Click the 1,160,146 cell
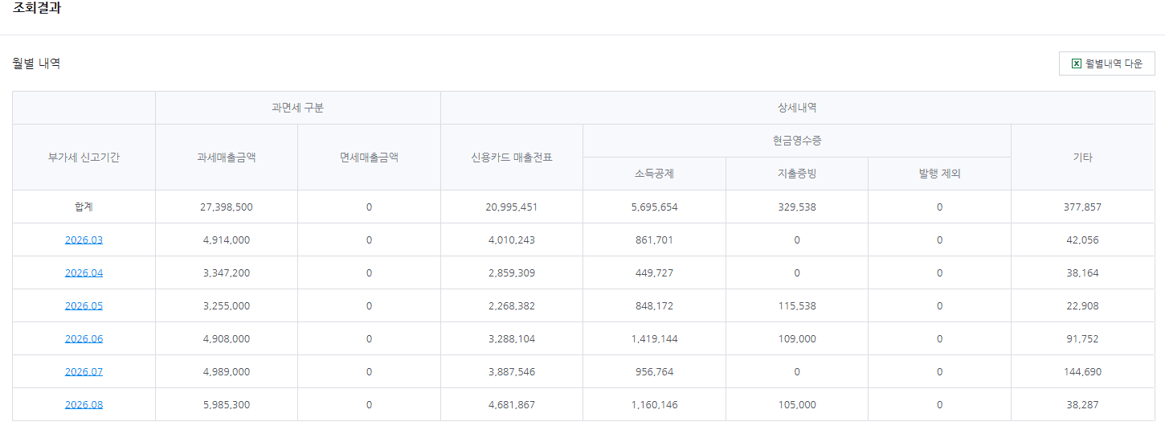The width and height of the screenshot is (1165, 430). (x=654, y=404)
